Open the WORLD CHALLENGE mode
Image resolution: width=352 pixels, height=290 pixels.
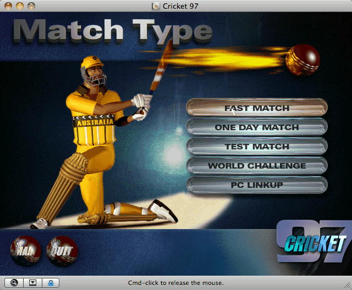pyautogui.click(x=257, y=166)
